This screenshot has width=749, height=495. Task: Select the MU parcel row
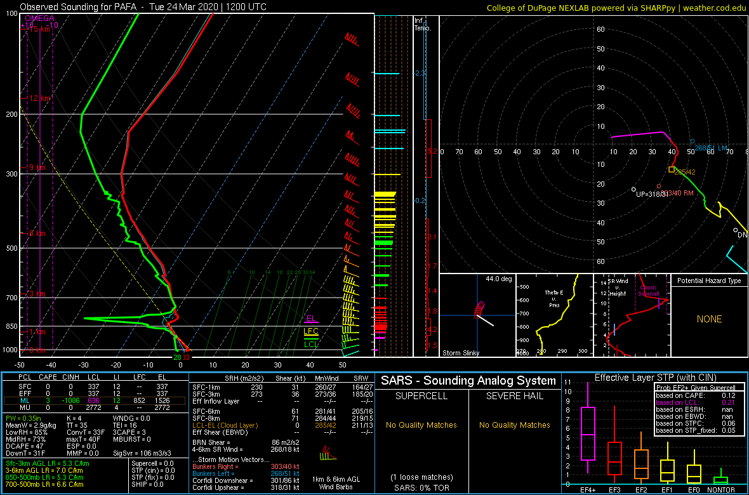95,407
